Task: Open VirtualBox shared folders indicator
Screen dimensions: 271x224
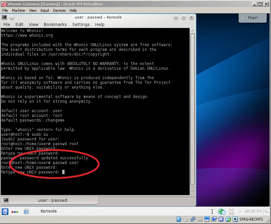Action: coord(200,219)
